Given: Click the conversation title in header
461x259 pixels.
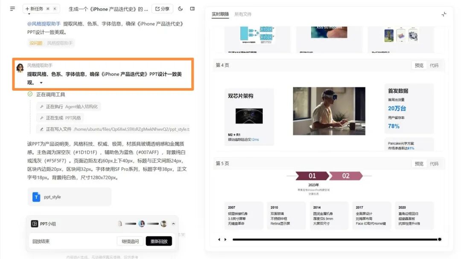Looking at the screenshot, I should [108, 9].
